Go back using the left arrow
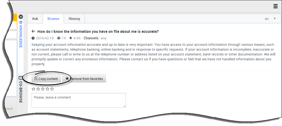 click(x=33, y=31)
